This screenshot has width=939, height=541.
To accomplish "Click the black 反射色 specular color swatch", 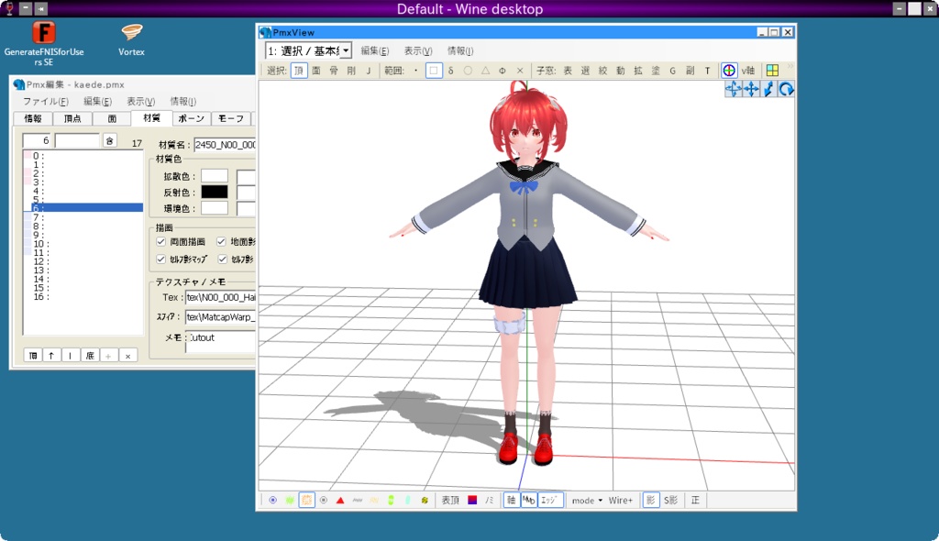I will point(214,192).
